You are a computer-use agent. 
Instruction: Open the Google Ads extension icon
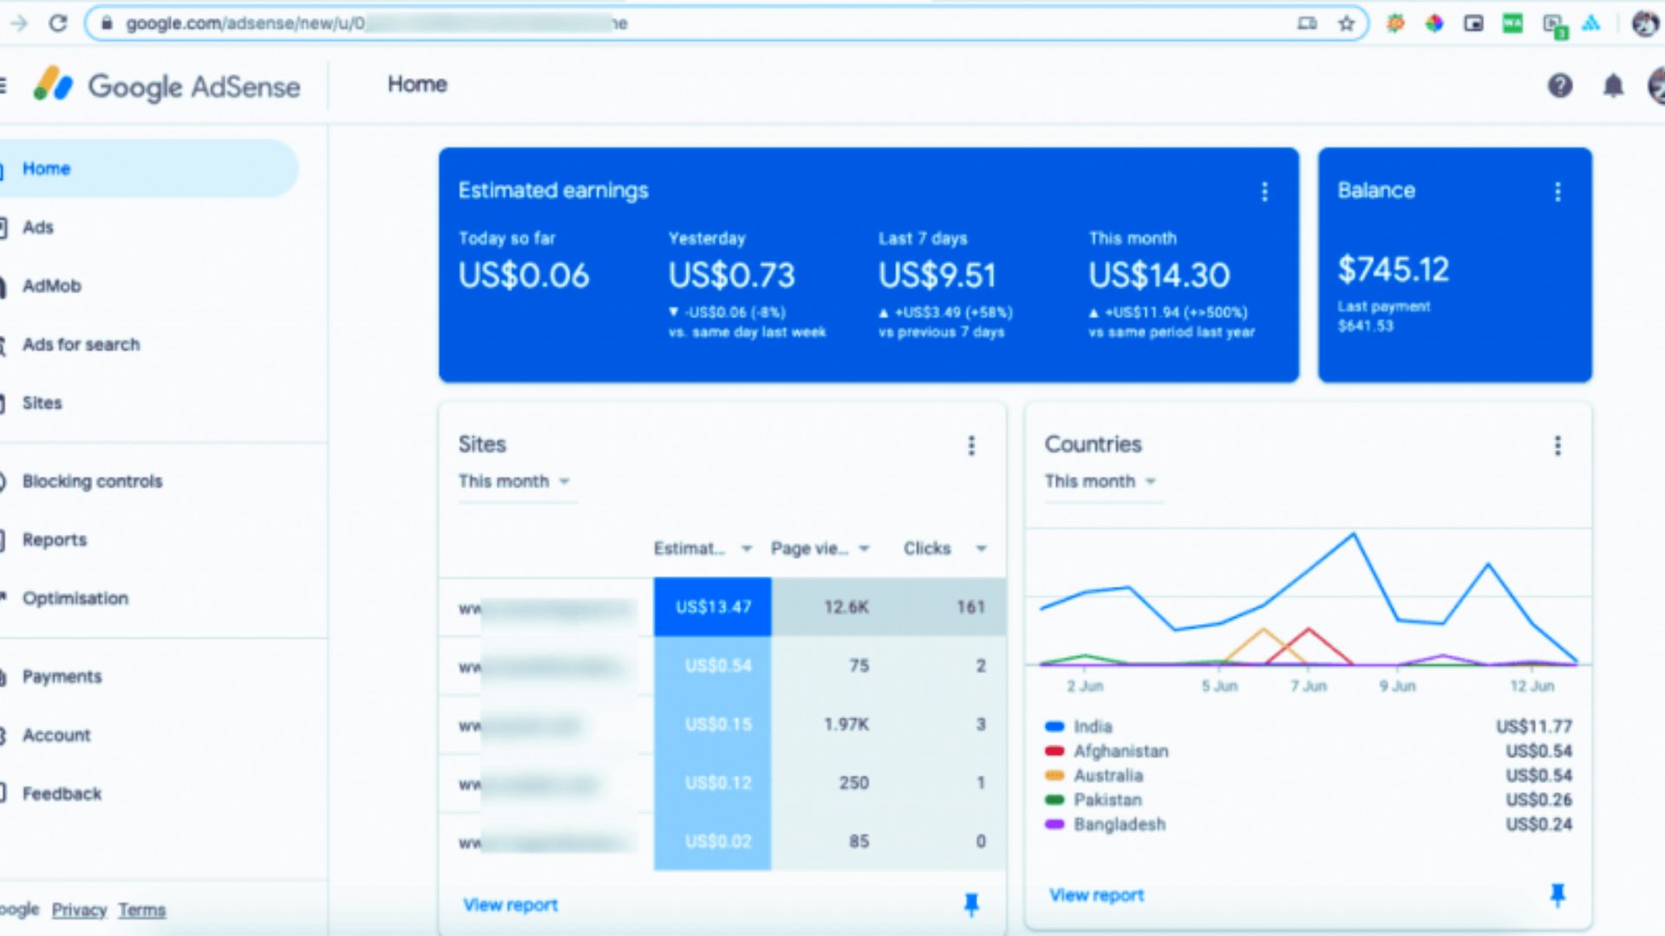click(x=1590, y=23)
